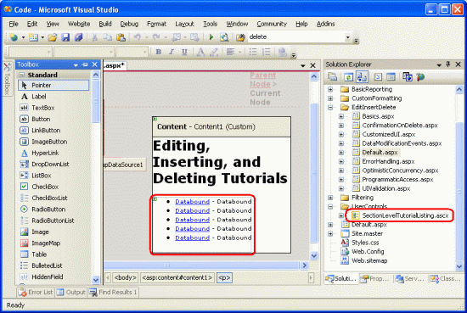
Task: Open the find combo box dropdown showing delete
Action: pos(347,37)
